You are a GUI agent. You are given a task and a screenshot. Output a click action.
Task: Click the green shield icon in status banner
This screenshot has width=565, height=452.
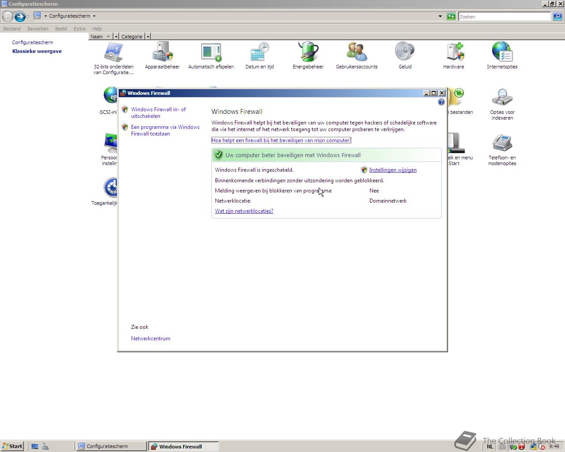point(218,155)
